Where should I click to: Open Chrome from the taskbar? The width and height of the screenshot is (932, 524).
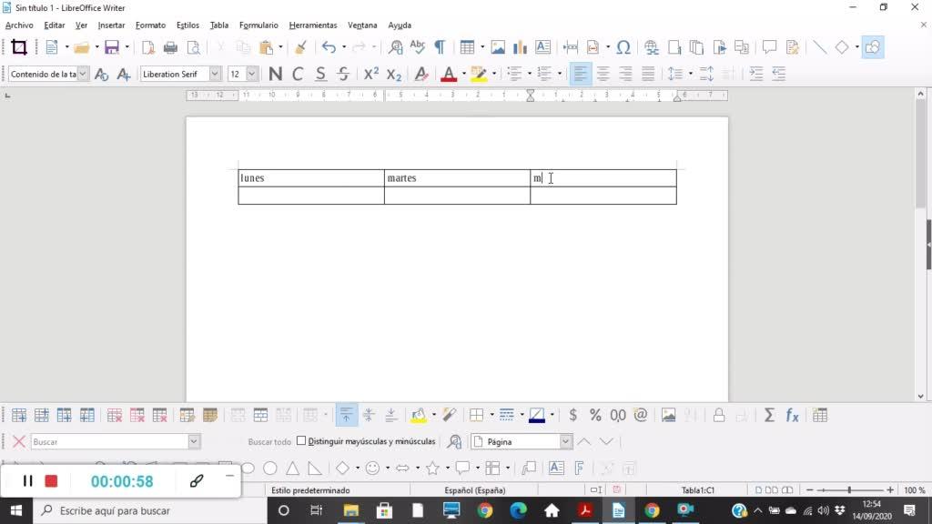tap(485, 510)
